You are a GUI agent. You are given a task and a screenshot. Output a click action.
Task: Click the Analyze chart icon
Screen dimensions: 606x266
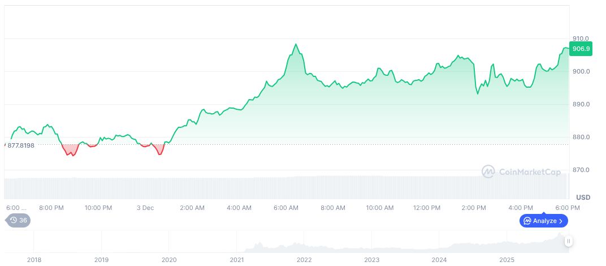click(x=527, y=221)
